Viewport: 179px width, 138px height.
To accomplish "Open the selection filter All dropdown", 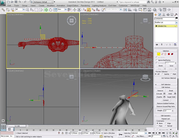I will click(24, 9).
